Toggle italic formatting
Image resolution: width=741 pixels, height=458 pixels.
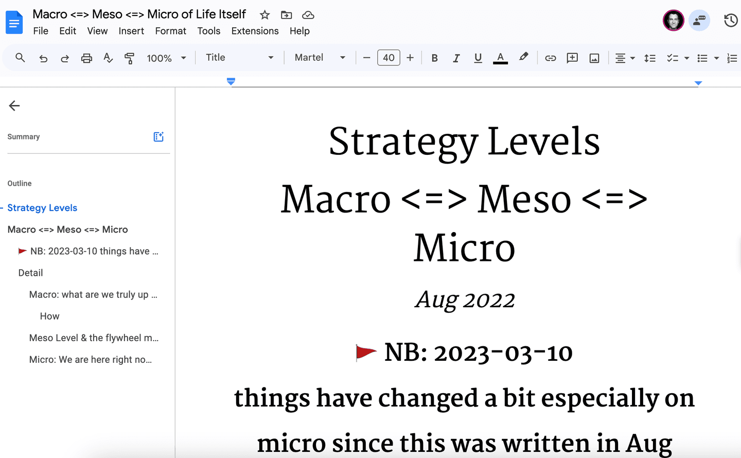[x=456, y=58]
